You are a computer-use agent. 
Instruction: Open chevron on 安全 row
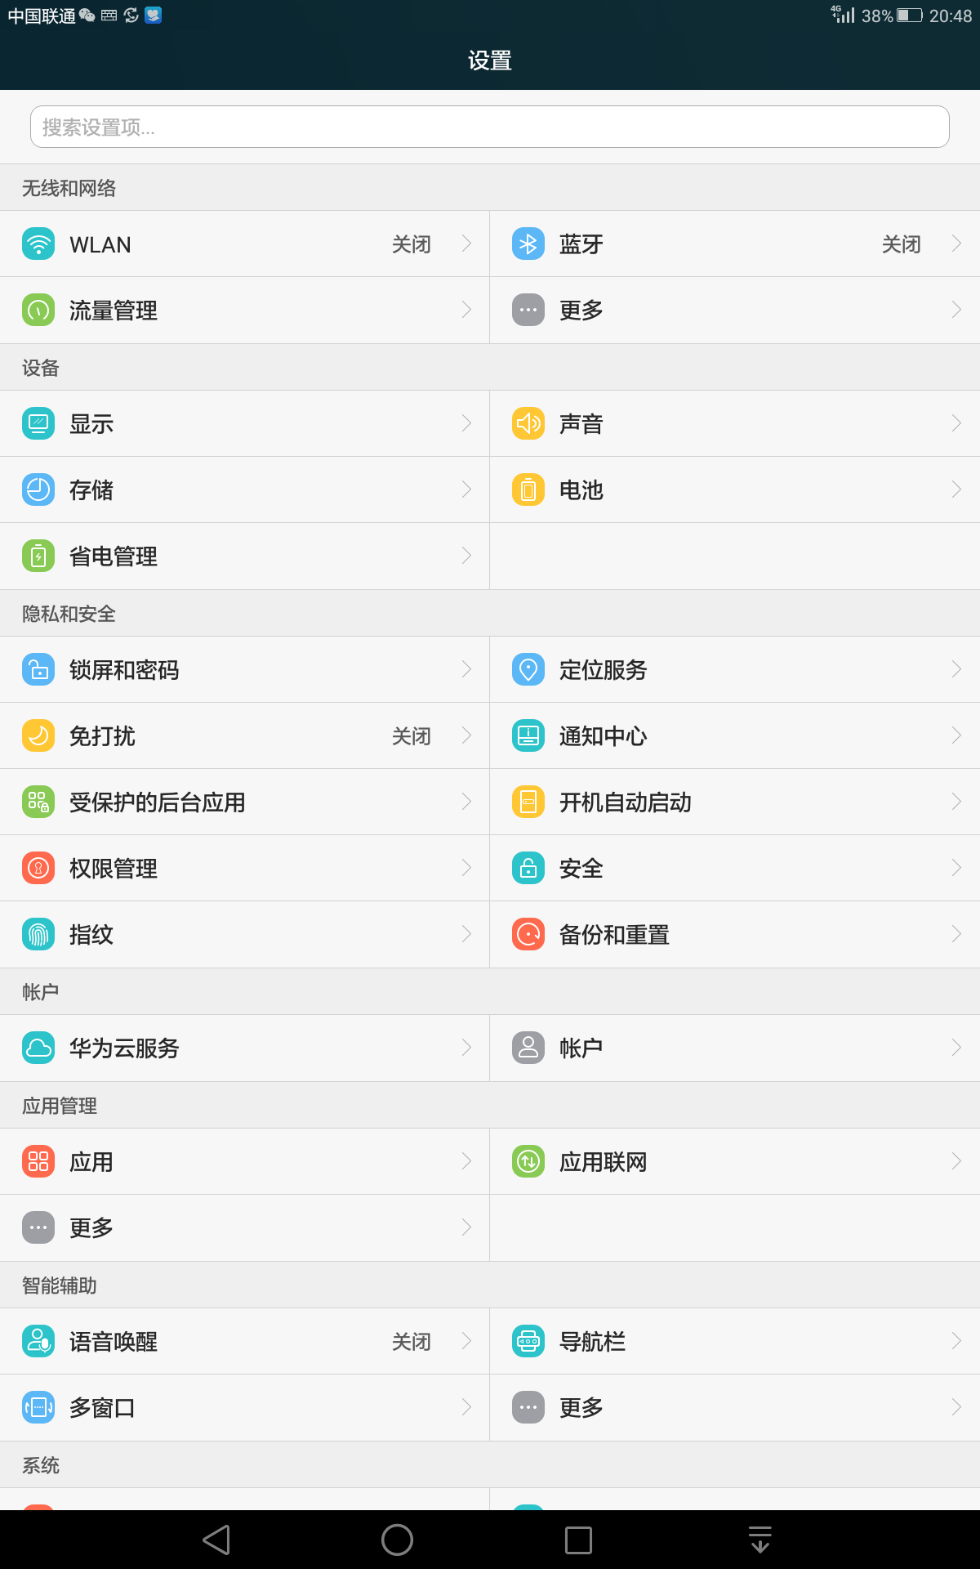pos(957,868)
